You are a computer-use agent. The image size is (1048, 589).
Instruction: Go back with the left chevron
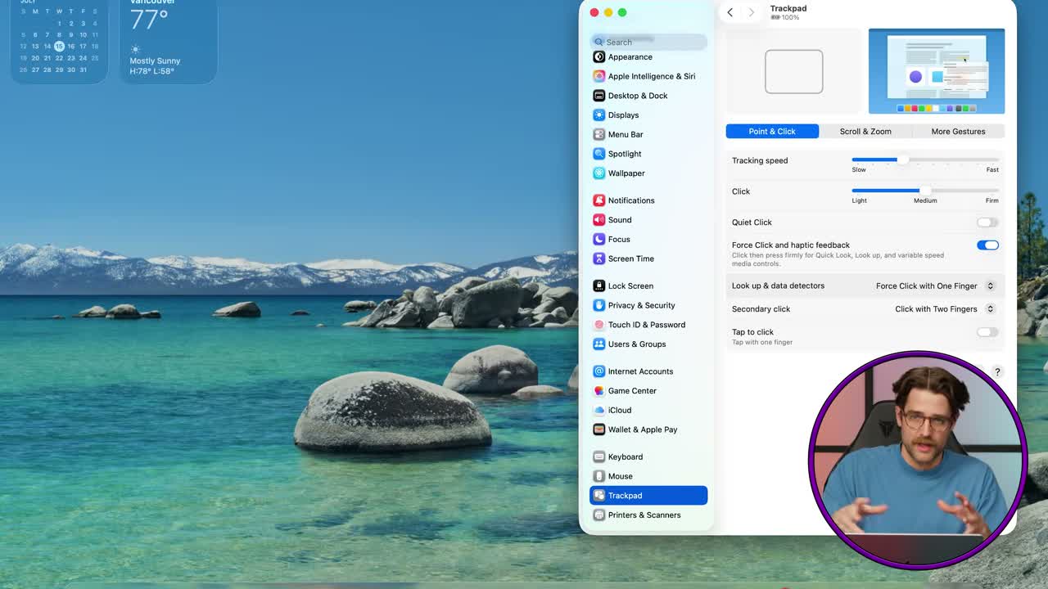click(x=730, y=12)
